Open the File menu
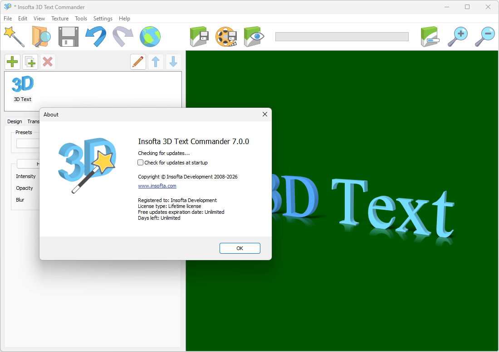The width and height of the screenshot is (499, 352). [x=8, y=19]
